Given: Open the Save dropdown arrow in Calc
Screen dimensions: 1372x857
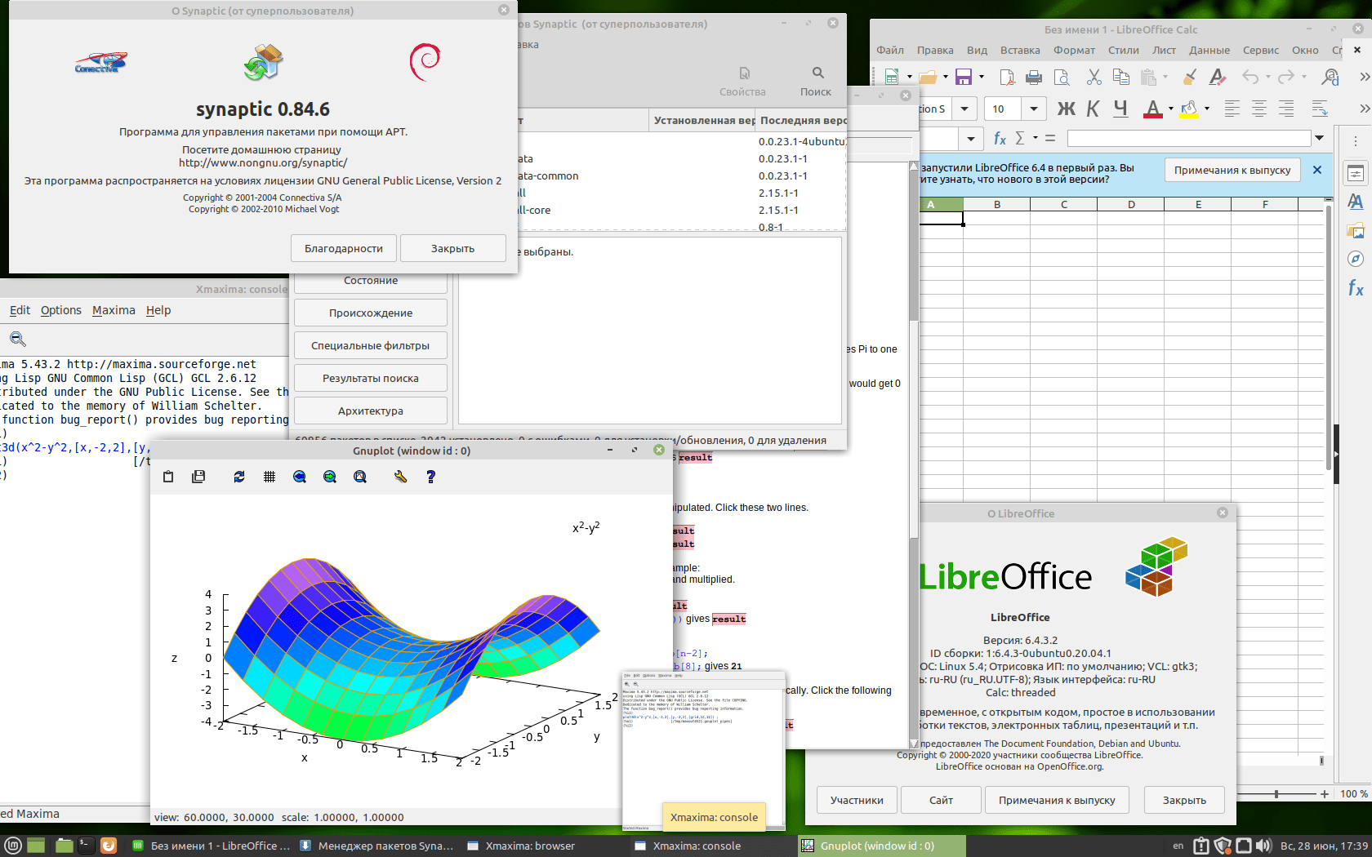Looking at the screenshot, I should [982, 77].
